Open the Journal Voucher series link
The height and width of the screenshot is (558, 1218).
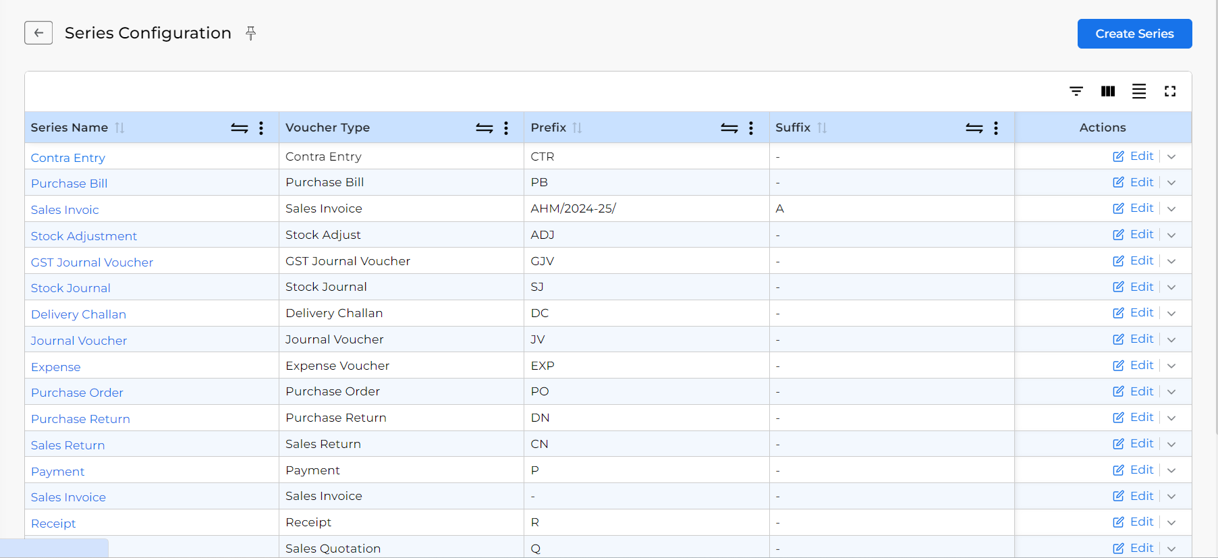click(x=79, y=341)
